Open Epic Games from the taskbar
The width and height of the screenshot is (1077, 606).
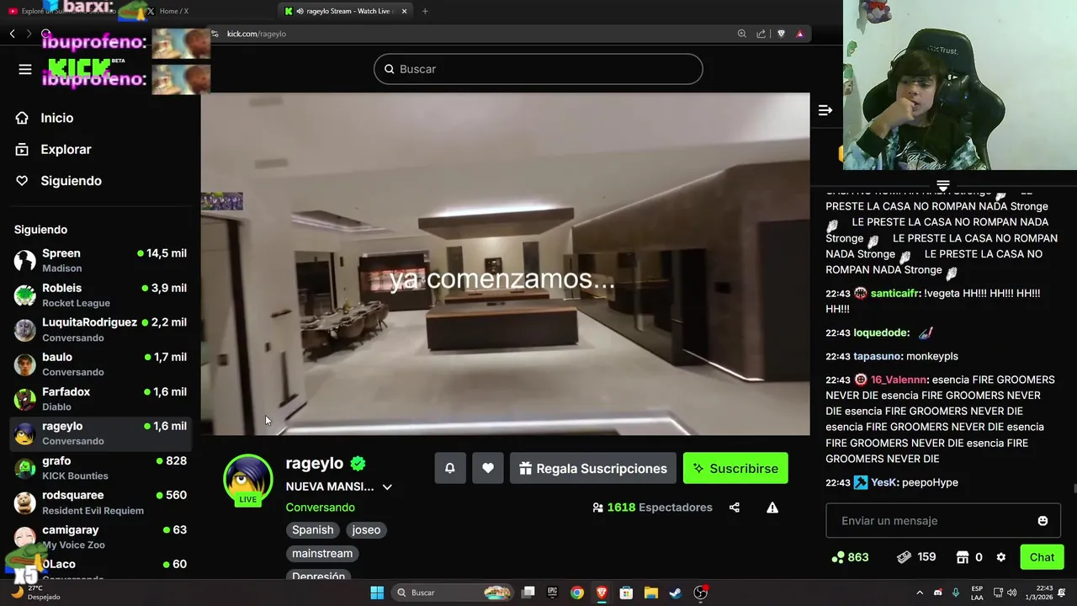pos(552,593)
